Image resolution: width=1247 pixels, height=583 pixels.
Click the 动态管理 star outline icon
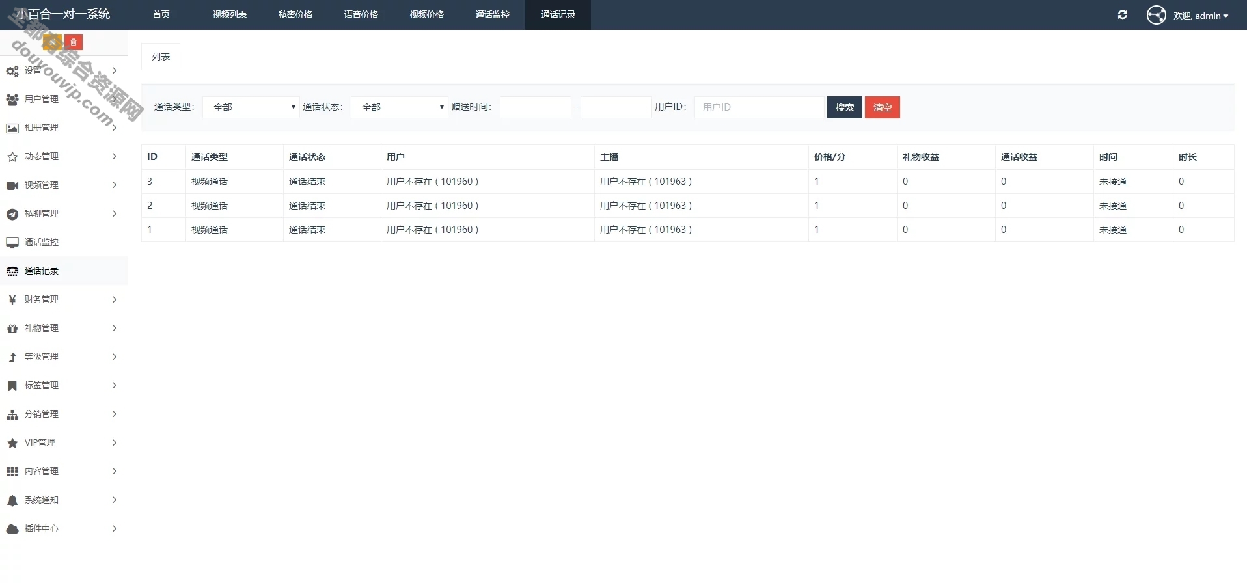(x=12, y=157)
